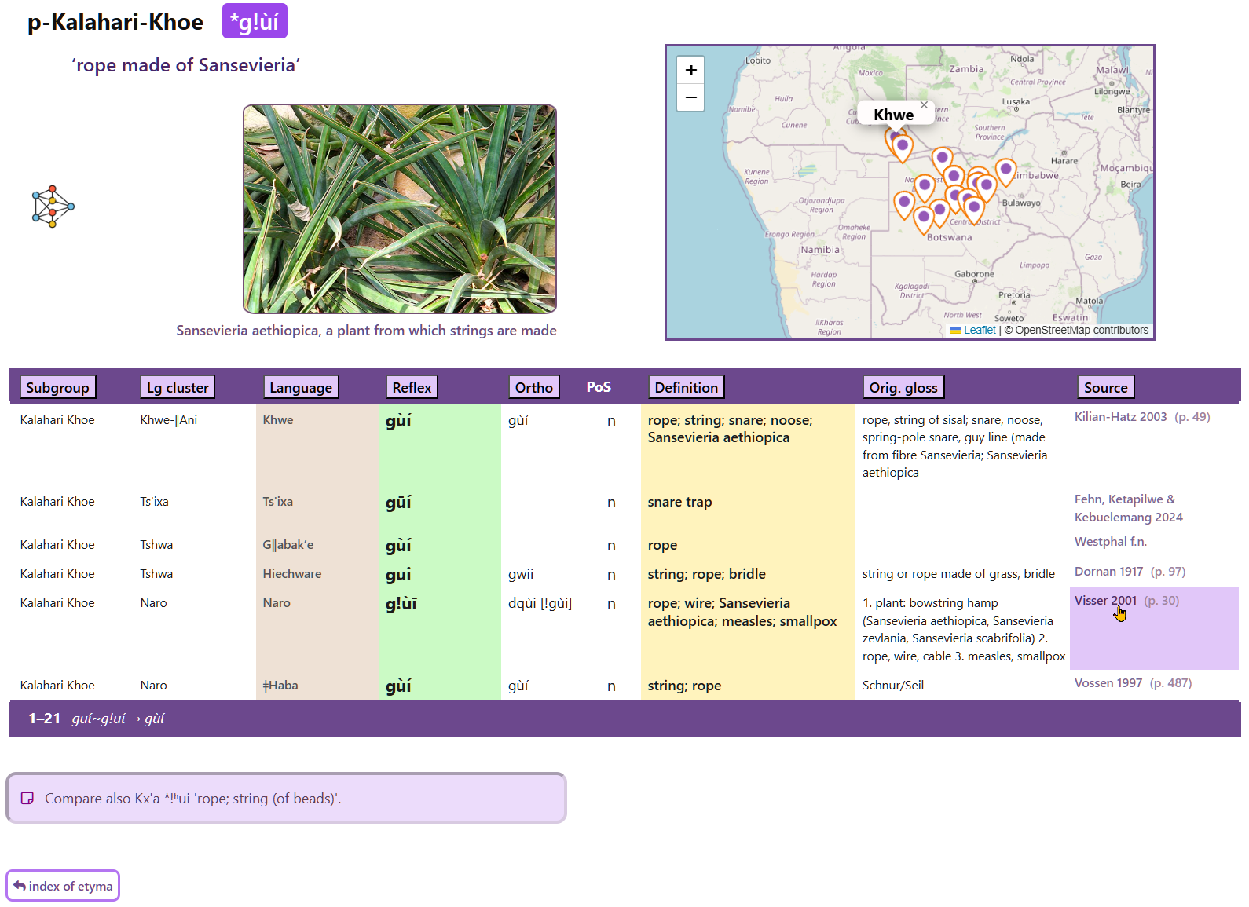Click the Orig. gloss column header
The height and width of the screenshot is (907, 1249).
[x=903, y=387]
